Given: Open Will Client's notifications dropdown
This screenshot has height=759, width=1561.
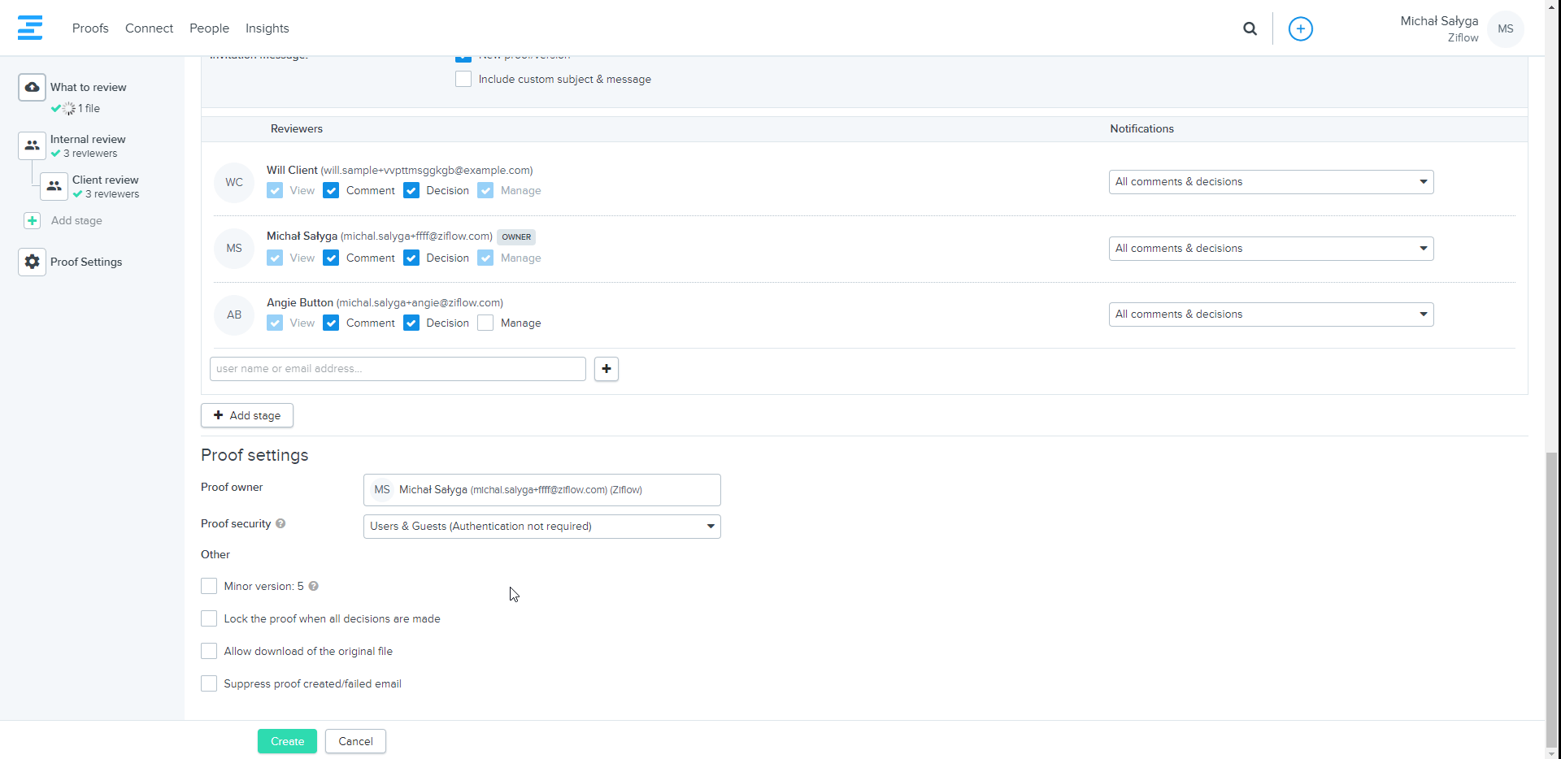Looking at the screenshot, I should click(x=1270, y=182).
